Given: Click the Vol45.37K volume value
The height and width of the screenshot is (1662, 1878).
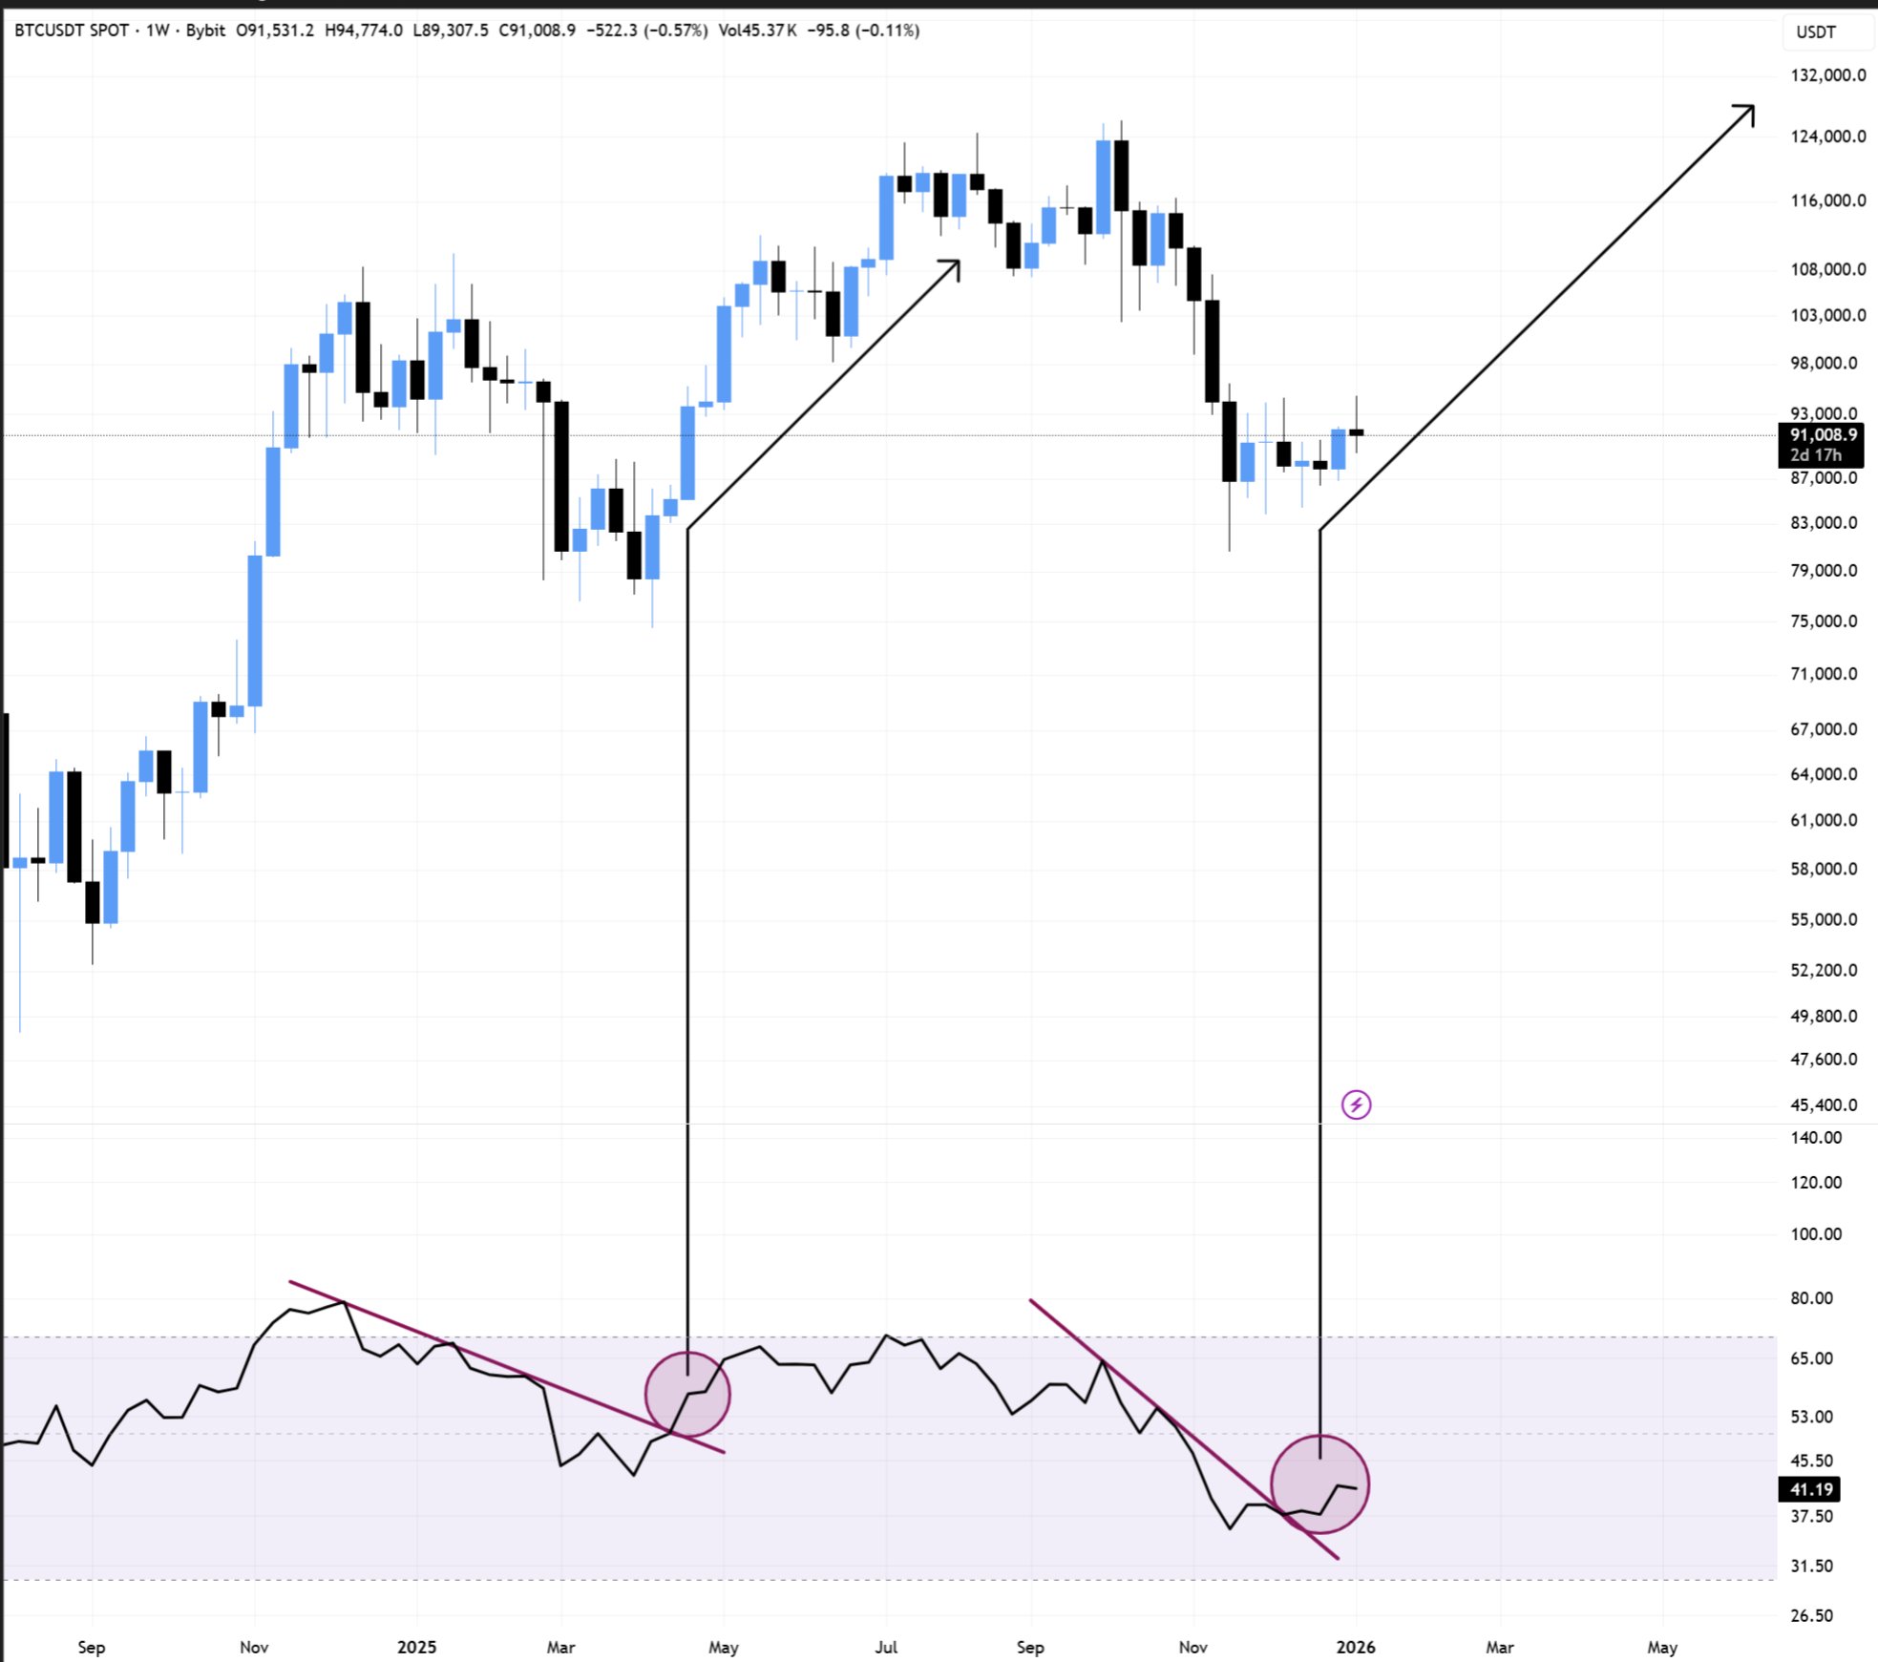Looking at the screenshot, I should point(759,32).
